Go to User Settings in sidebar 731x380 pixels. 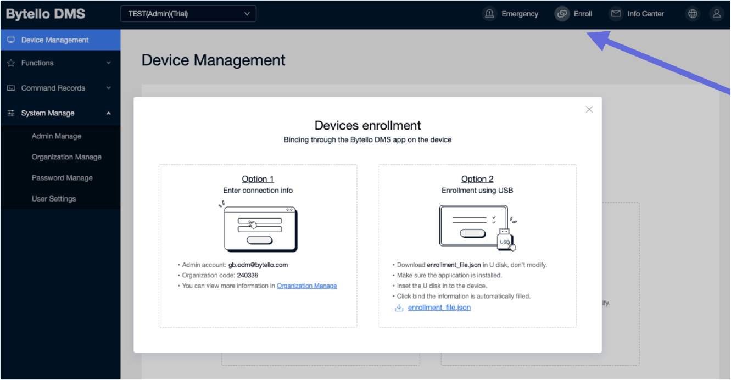click(x=54, y=199)
